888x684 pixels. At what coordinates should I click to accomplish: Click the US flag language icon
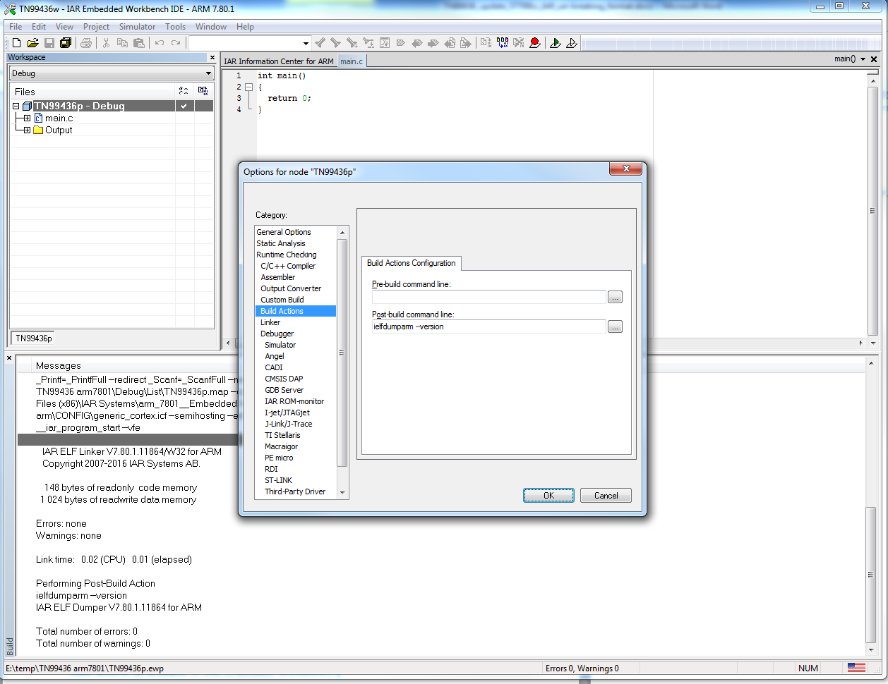(856, 668)
